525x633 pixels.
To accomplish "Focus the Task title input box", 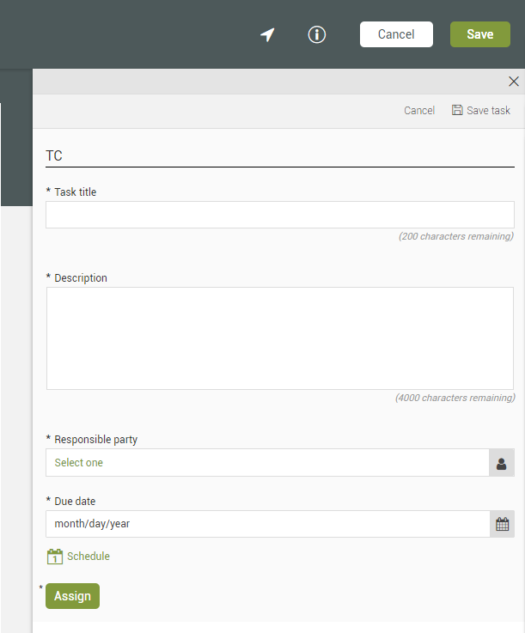I will tap(279, 215).
